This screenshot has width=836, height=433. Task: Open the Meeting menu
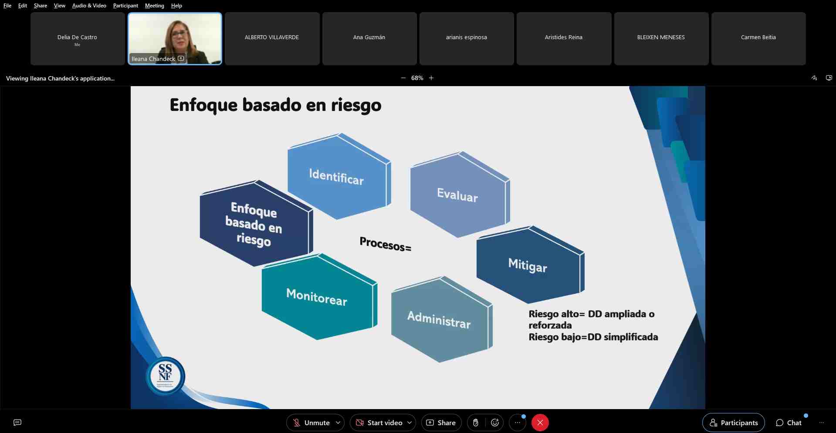[x=154, y=6]
